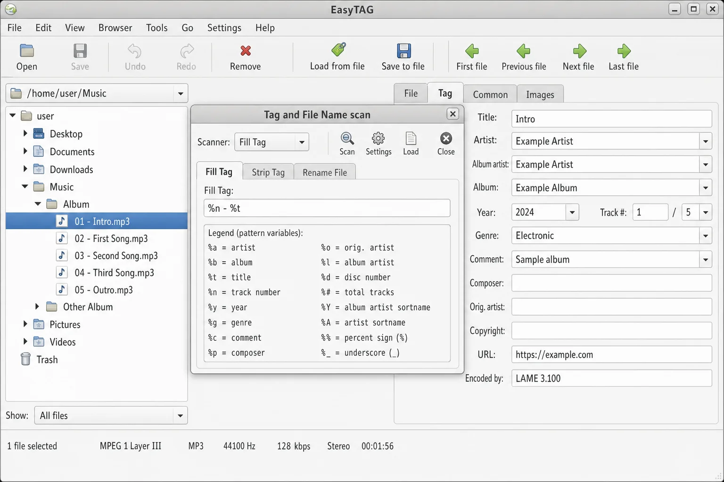
Task: Open the /home/user/Music path dropdown
Action: 181,94
